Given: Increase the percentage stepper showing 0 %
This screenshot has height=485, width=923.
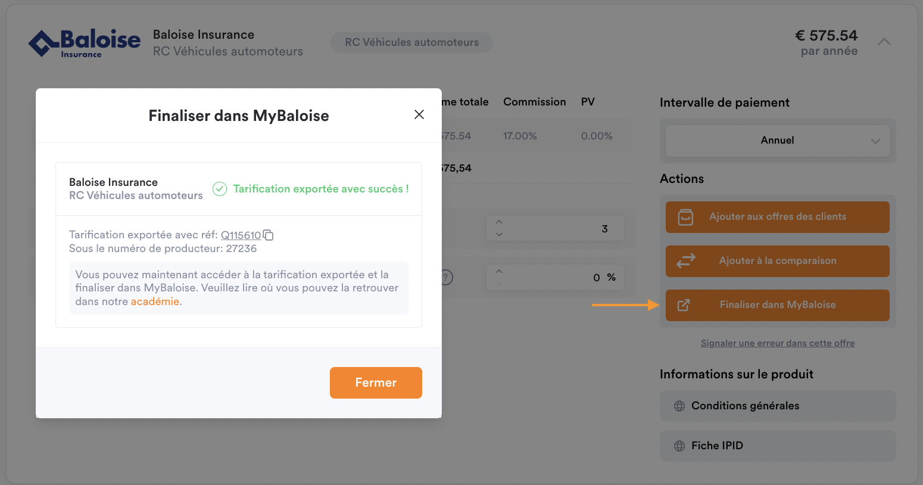Looking at the screenshot, I should tap(499, 271).
